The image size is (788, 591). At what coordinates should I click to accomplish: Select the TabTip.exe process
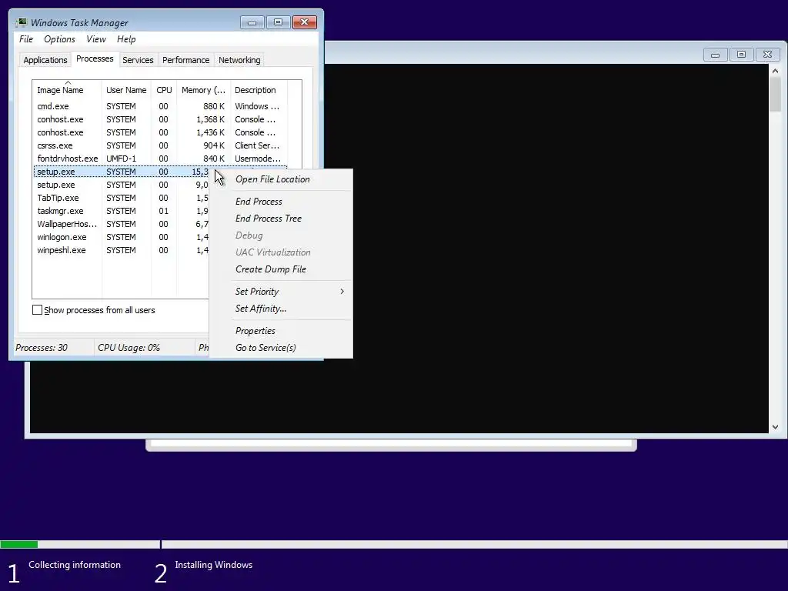[x=121, y=198]
